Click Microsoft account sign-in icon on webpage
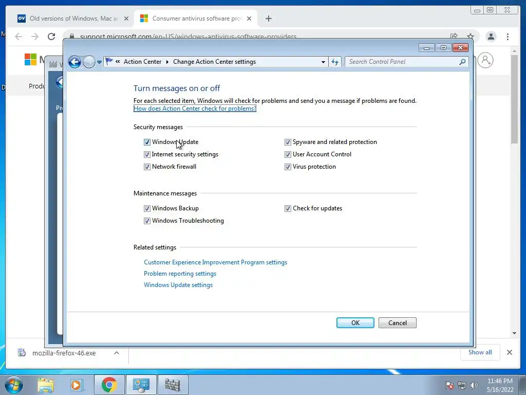Viewport: 526px width, 395px height. click(485, 61)
